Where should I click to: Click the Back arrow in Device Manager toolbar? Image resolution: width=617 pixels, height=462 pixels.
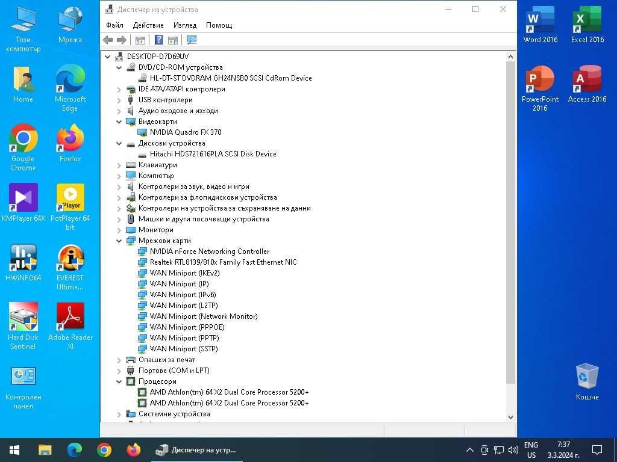pyautogui.click(x=108, y=40)
